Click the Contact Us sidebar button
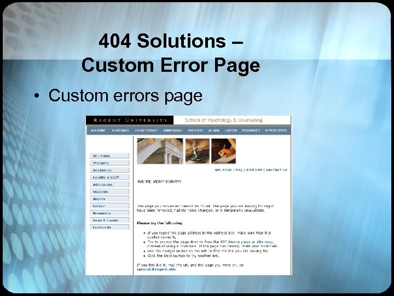This screenshot has height=296, width=394. tap(109, 227)
